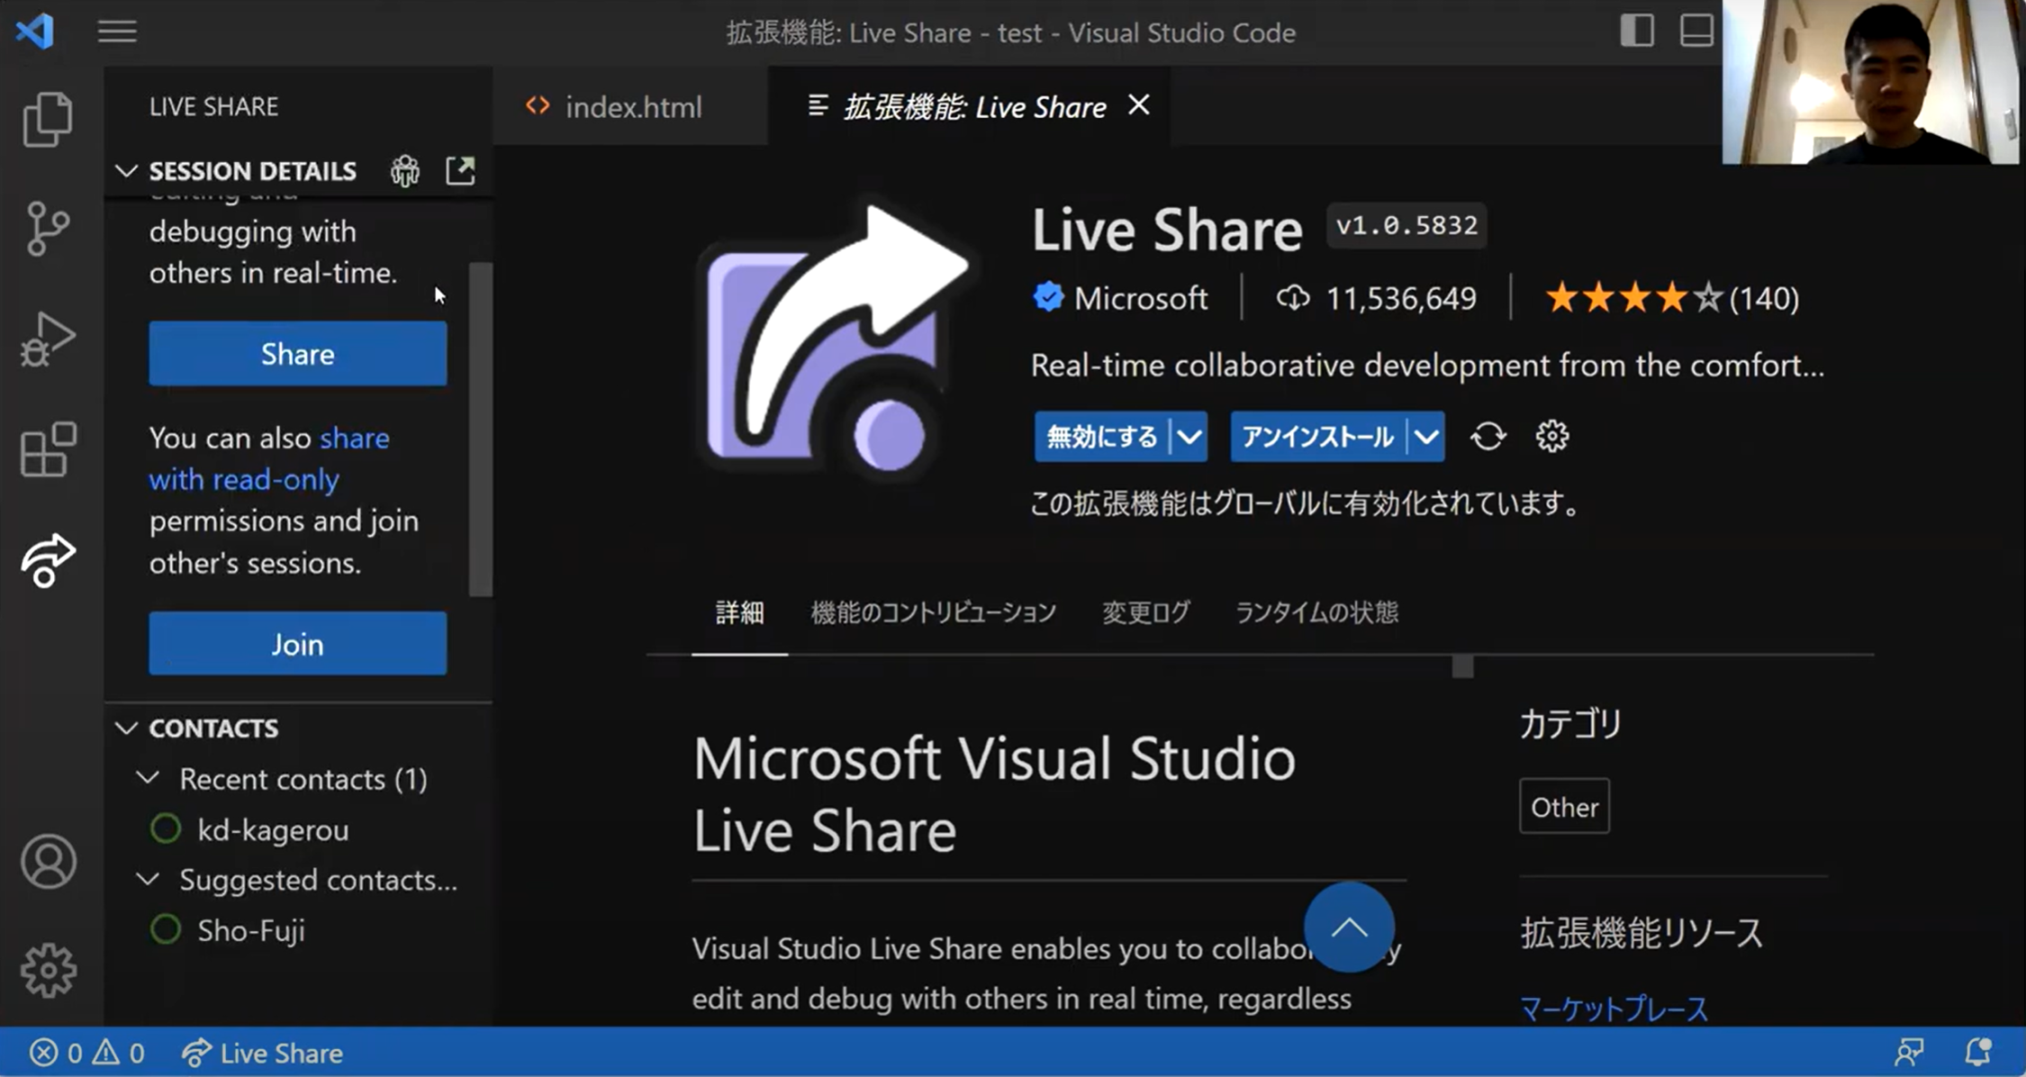This screenshot has height=1077, width=2026.
Task: Click the errors and warnings status item
Action: 86,1053
